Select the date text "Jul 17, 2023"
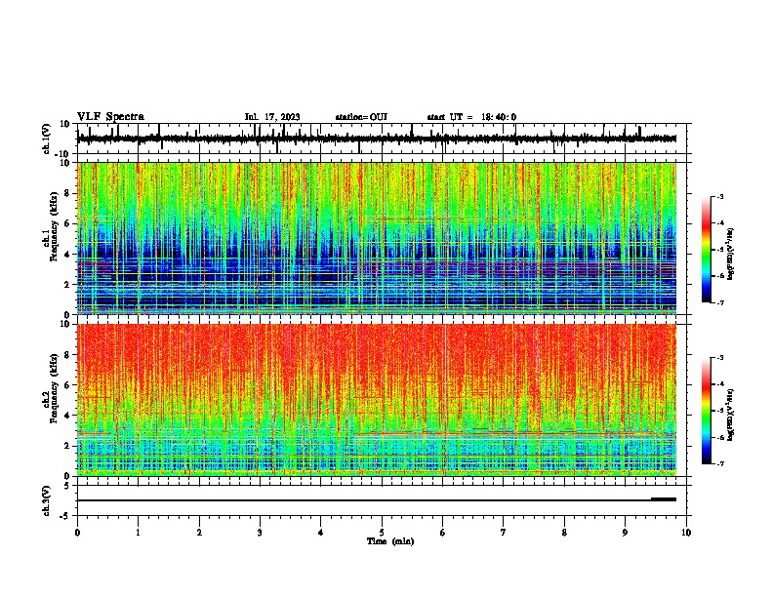The width and height of the screenshot is (773, 597). pos(272,117)
